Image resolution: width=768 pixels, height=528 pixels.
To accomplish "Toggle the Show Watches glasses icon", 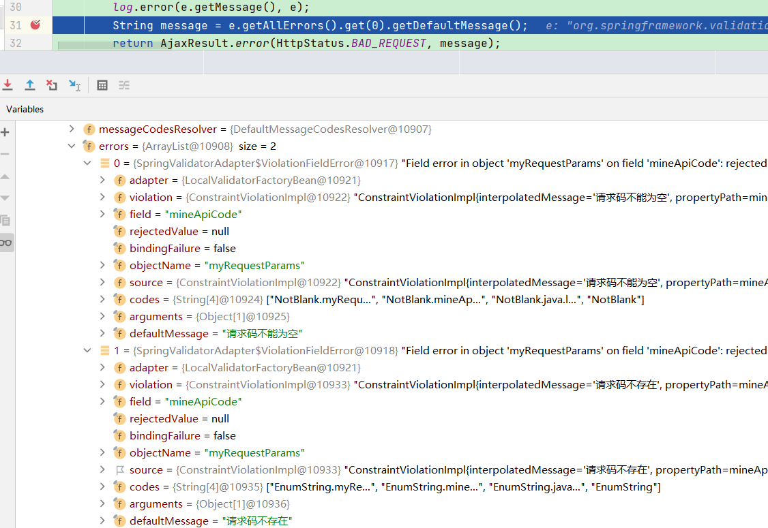I will [6, 243].
